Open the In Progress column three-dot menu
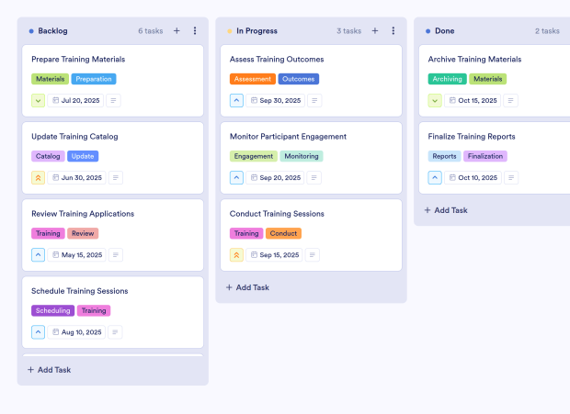 (393, 30)
